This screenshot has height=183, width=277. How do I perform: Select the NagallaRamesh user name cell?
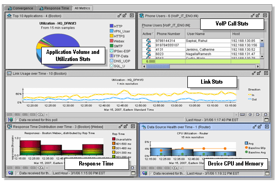pos(208,54)
